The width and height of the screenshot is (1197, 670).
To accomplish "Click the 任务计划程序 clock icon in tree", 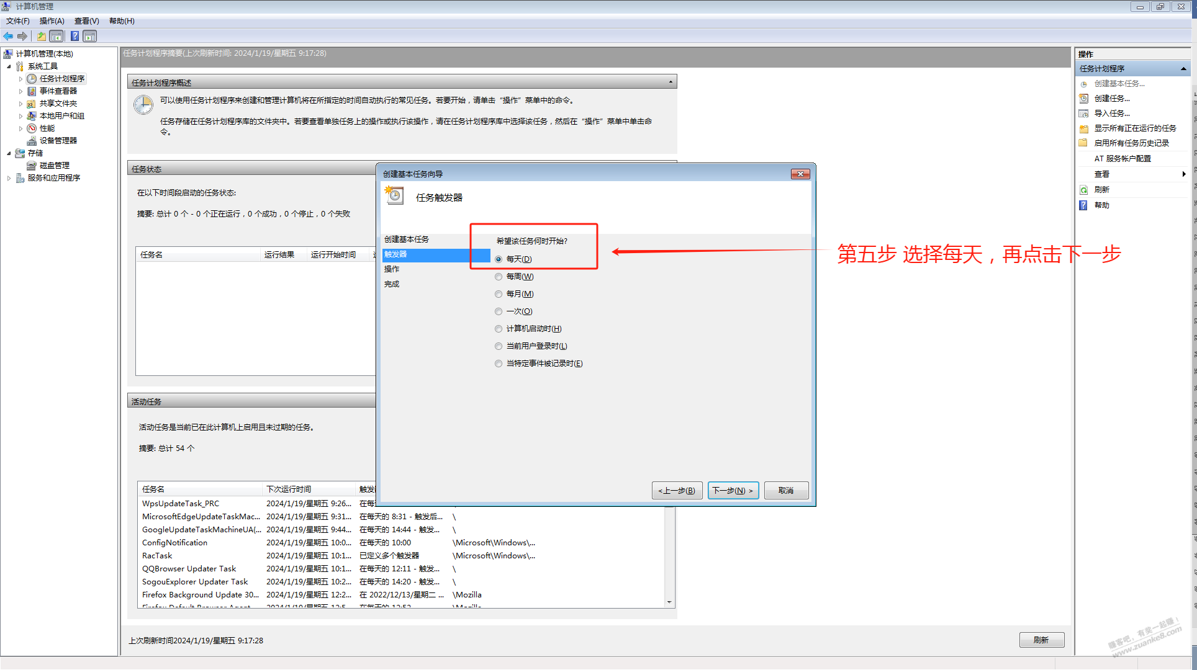I will (x=32, y=79).
